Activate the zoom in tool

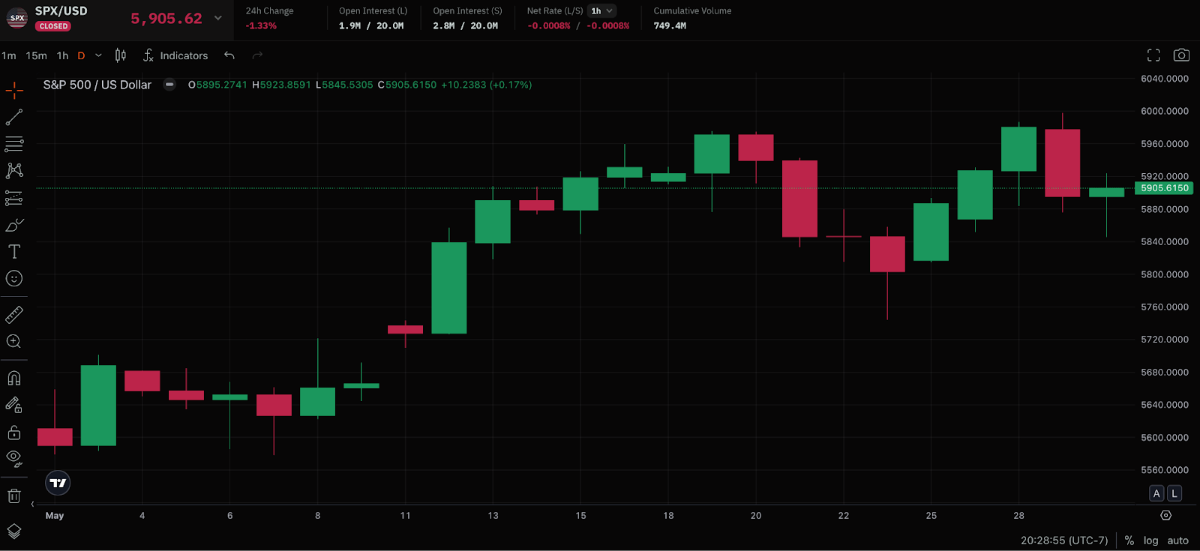[14, 341]
